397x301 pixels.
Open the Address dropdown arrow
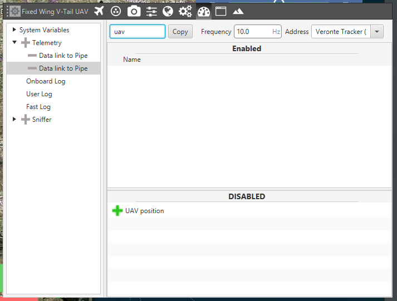377,32
